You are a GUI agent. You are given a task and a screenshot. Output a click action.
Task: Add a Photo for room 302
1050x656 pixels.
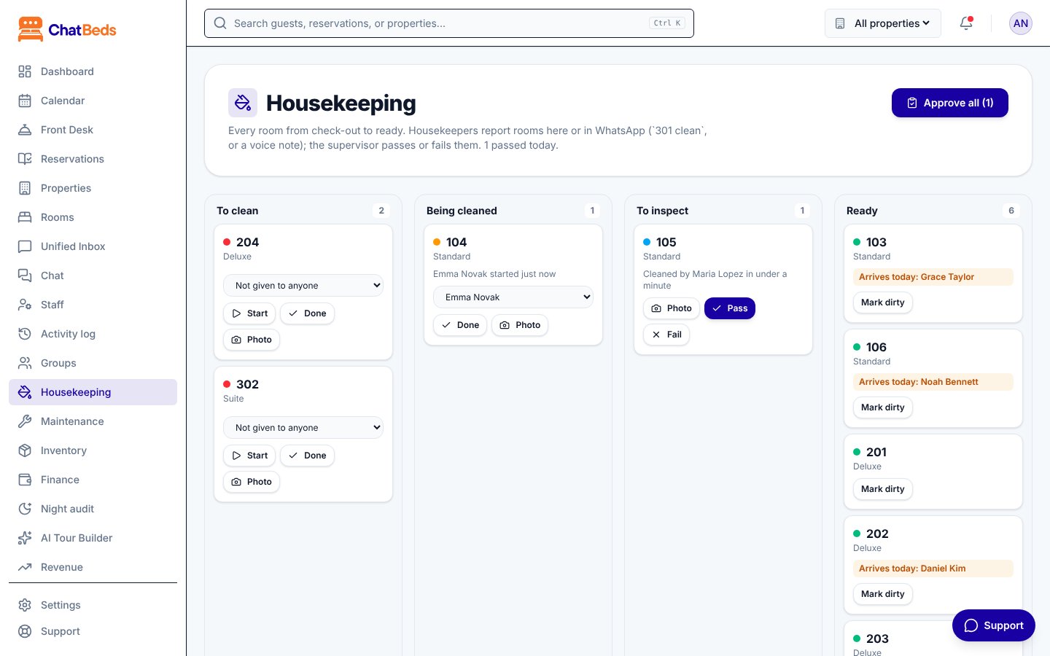(x=252, y=482)
